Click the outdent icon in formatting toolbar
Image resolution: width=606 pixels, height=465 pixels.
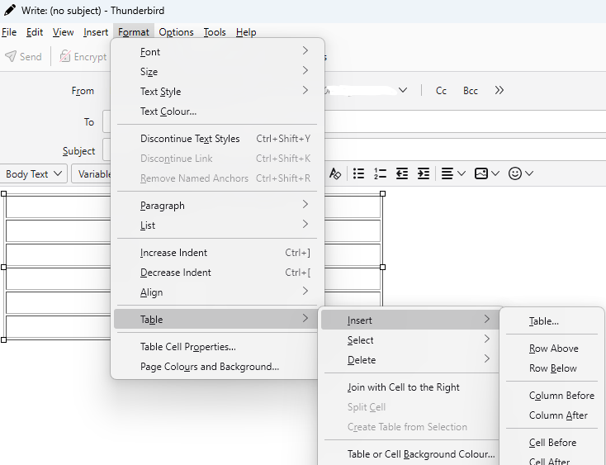point(402,173)
